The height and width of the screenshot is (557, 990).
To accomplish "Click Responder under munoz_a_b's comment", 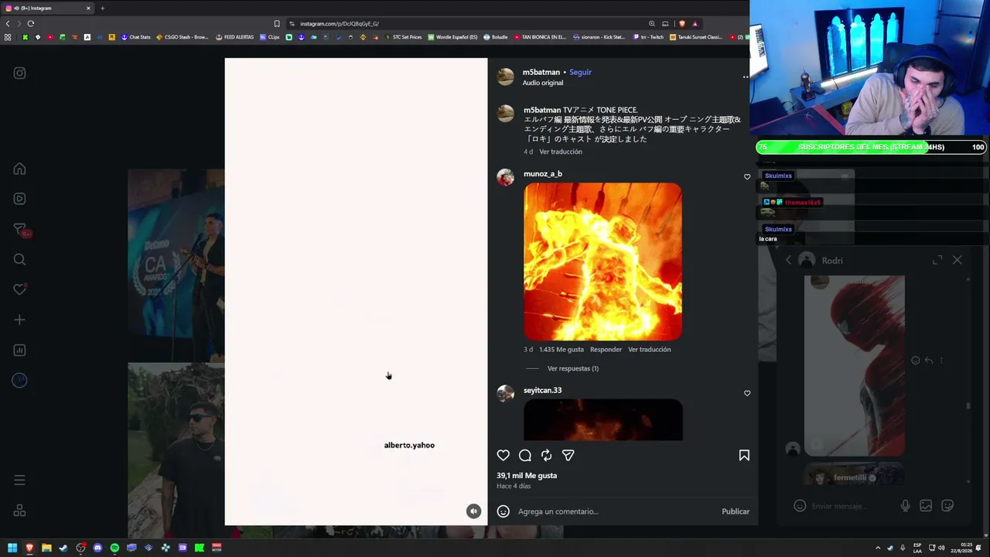I will point(606,350).
